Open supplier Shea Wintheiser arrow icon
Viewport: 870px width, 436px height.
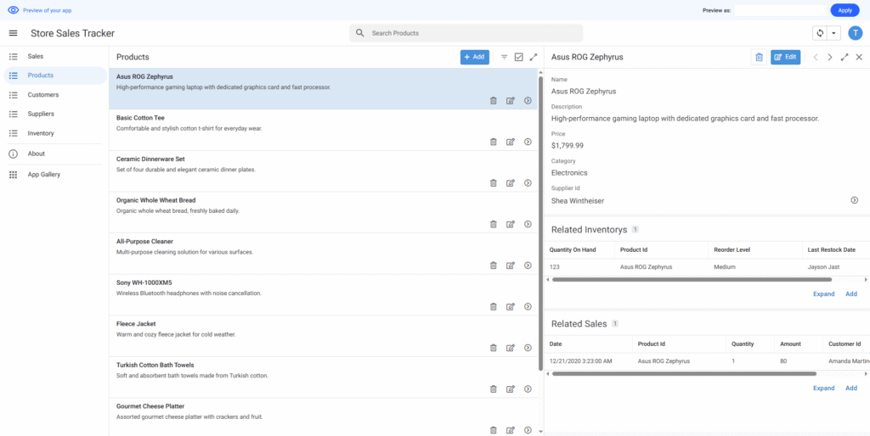[x=854, y=200]
